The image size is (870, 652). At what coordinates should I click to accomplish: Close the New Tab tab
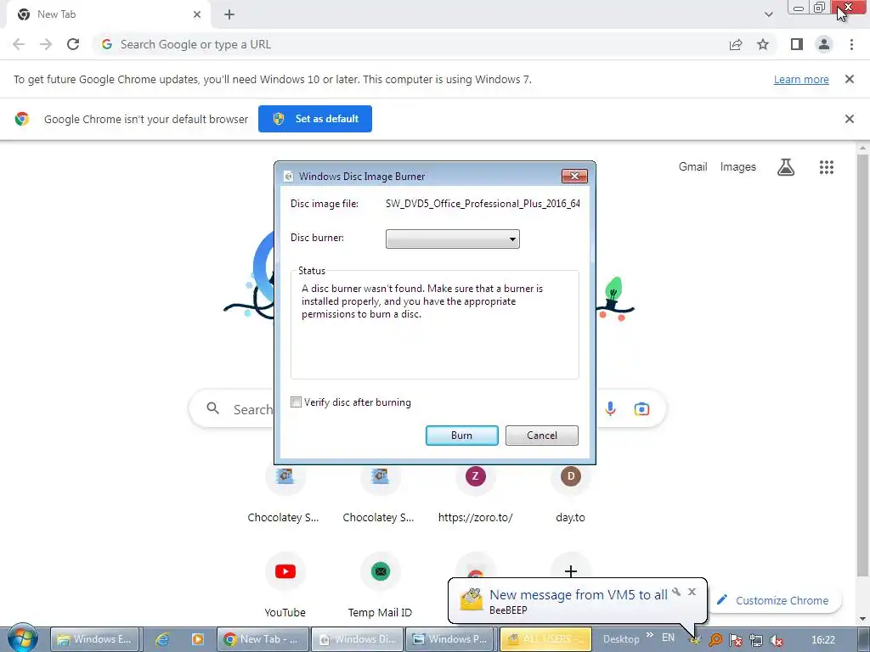197,14
